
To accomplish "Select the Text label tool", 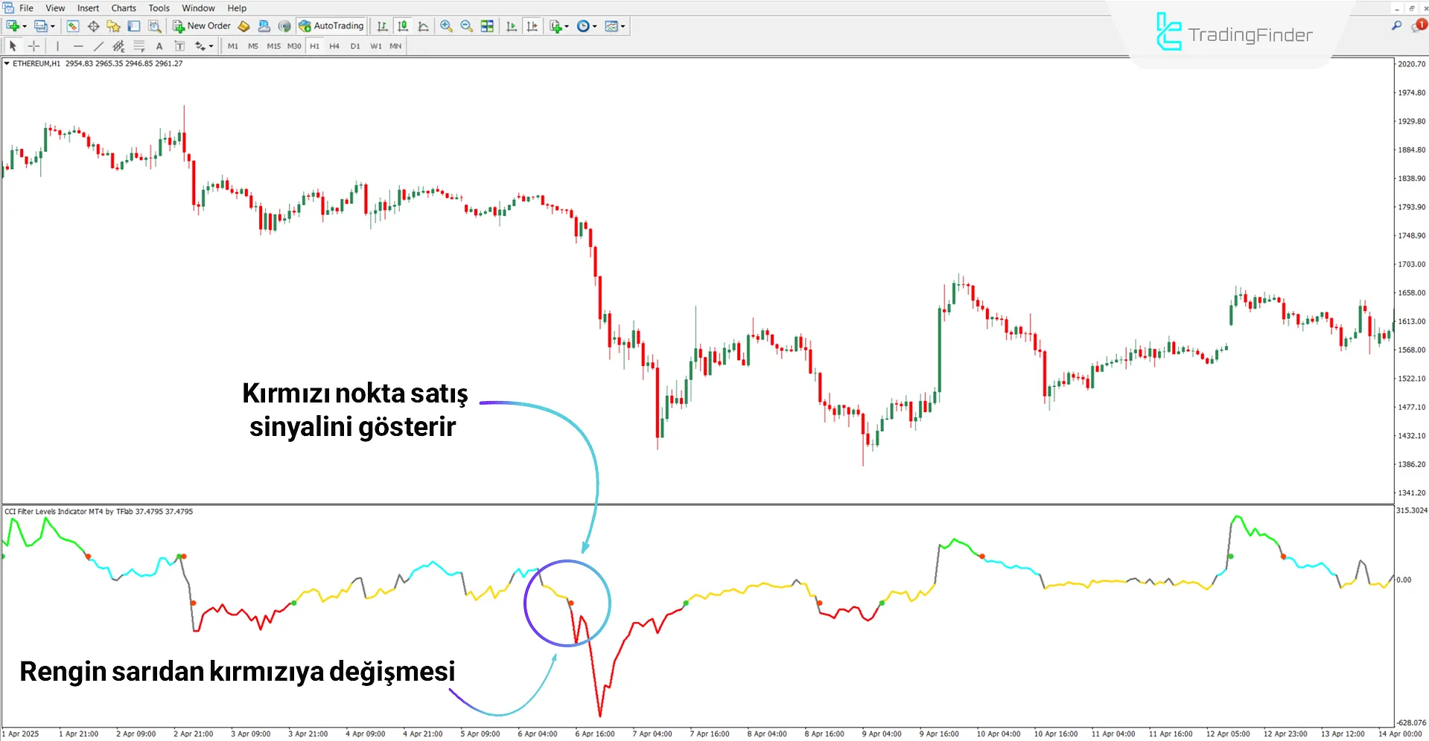I will [179, 45].
